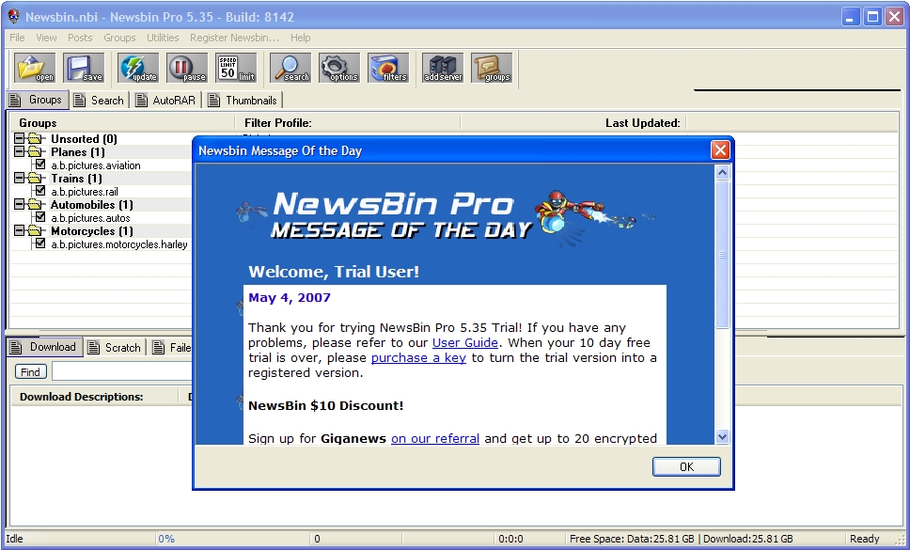Screen dimensions: 910x550
Task: Click the Newsbin app icon in title bar
Action: (x=13, y=16)
